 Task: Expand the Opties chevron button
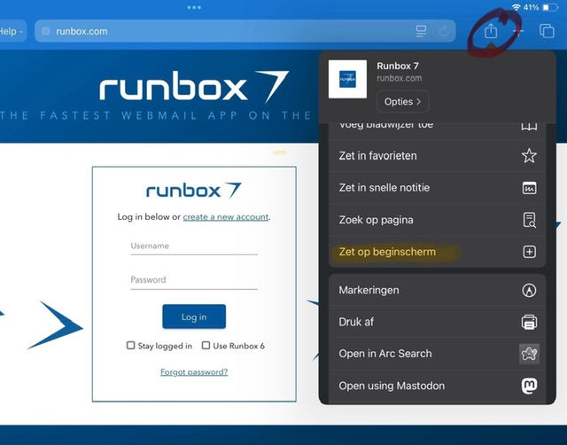[403, 102]
